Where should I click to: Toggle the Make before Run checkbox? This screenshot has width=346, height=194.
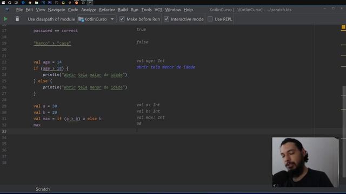click(x=122, y=19)
